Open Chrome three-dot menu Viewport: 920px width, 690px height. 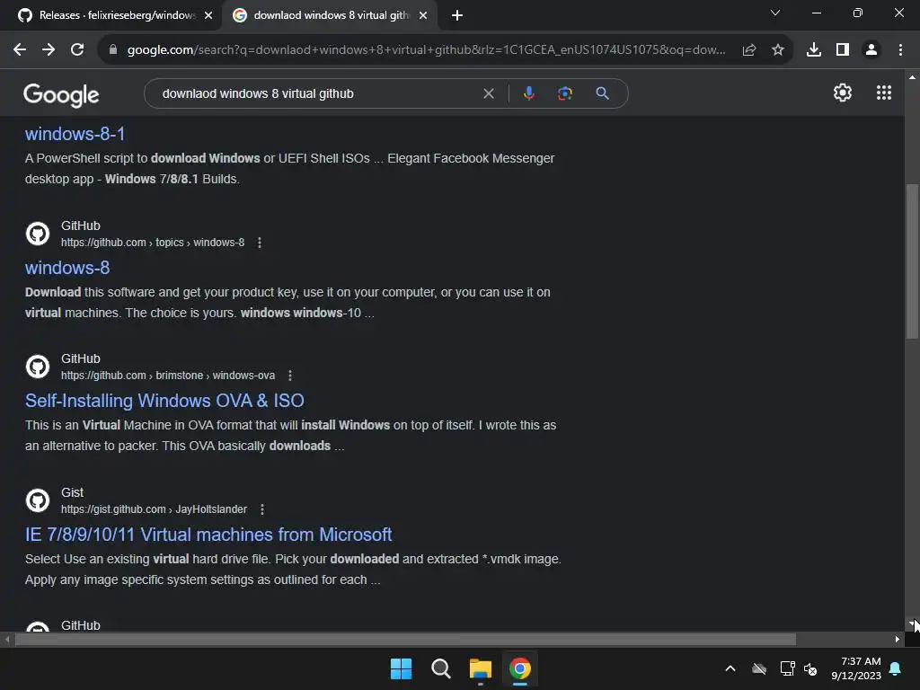point(900,50)
